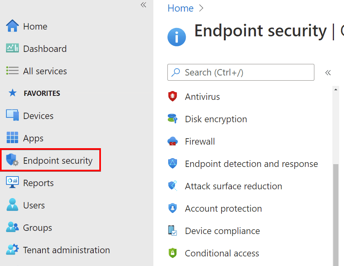
Task: Select Tenant administration in the menu
Action: (66, 250)
